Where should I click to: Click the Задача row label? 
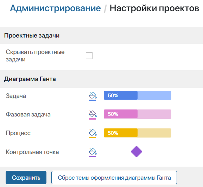(16, 96)
